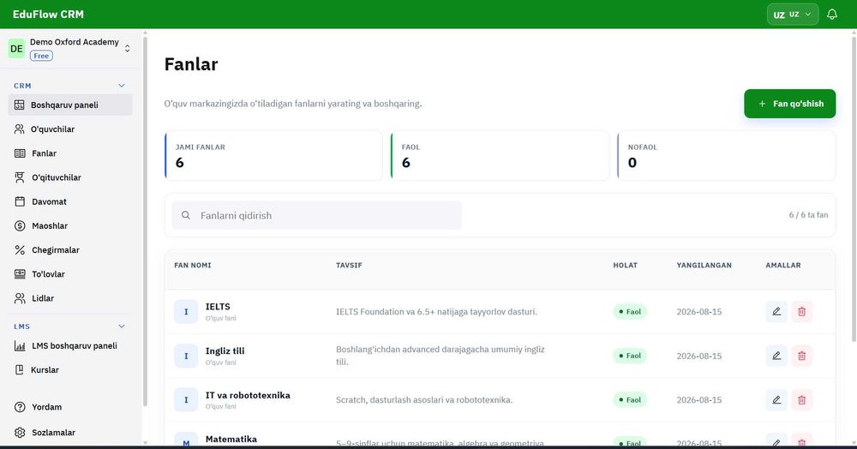
Task: Click the IT va robototexnika row avatar
Action: click(186, 400)
